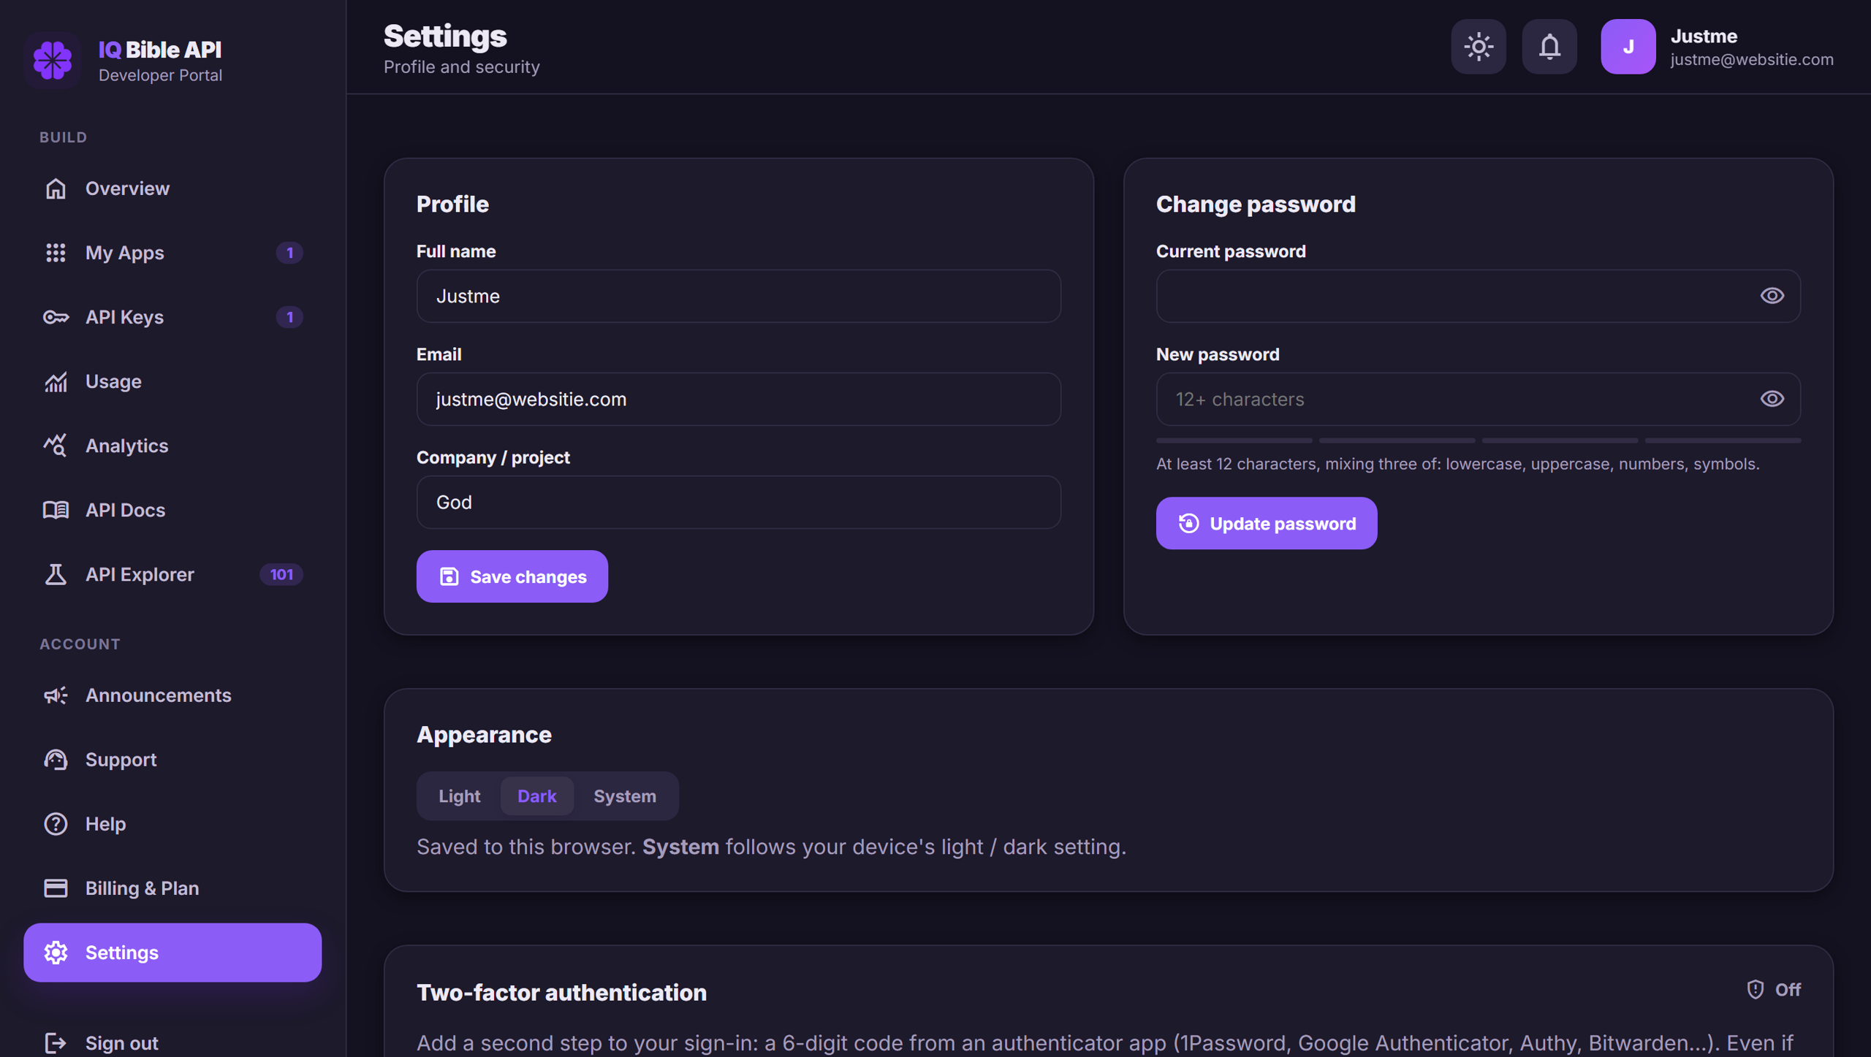Focus the New password field
This screenshot has width=1871, height=1057.
(1478, 399)
